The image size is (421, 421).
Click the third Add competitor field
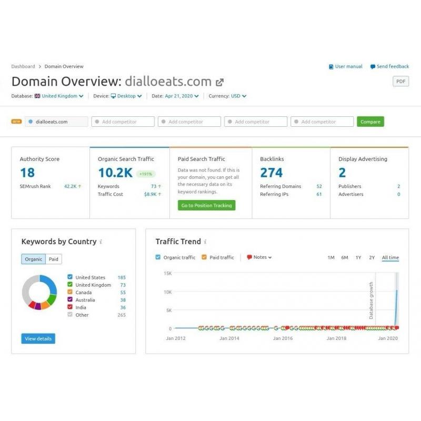click(256, 122)
